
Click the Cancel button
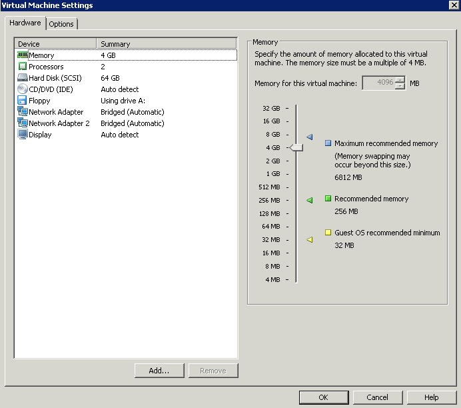[x=378, y=397]
